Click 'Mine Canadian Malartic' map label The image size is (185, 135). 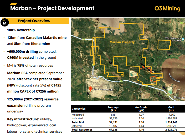click(x=103, y=90)
